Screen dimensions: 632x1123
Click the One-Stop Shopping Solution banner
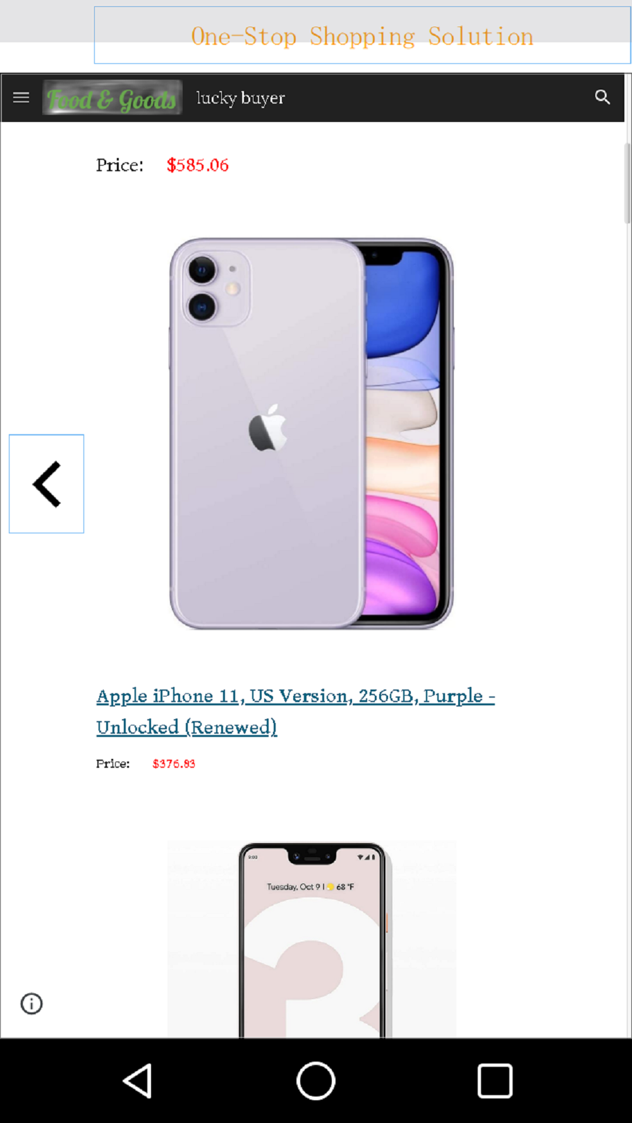coord(362,35)
